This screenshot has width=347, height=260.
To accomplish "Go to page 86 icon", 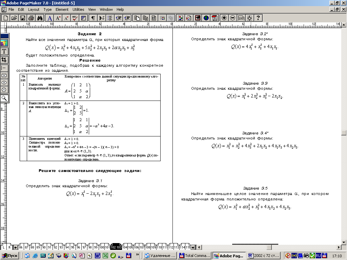I will click(21, 247).
